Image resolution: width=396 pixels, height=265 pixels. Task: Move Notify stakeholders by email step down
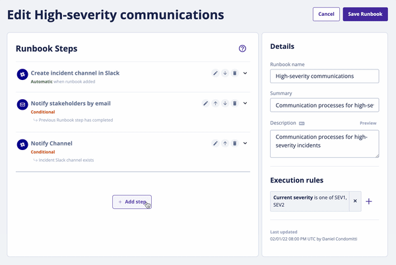pos(225,103)
